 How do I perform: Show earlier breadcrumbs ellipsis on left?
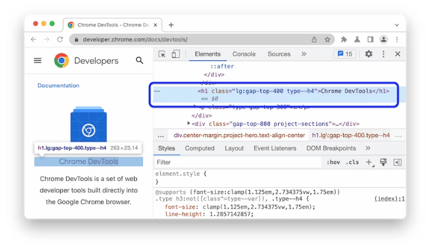161,136
